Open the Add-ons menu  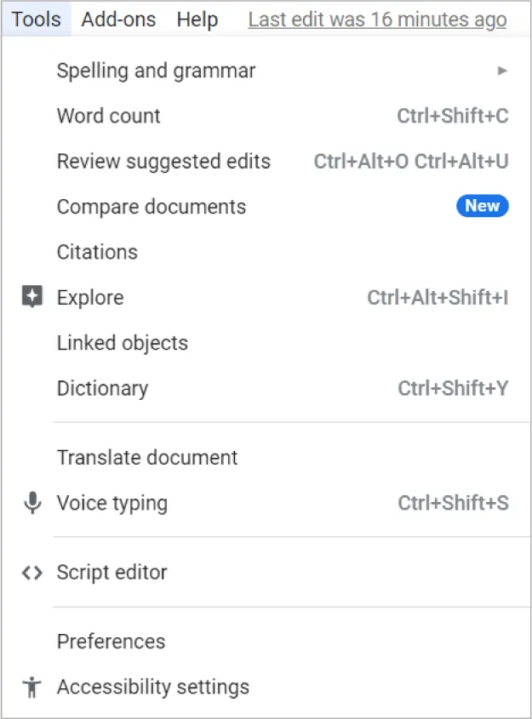(x=117, y=19)
